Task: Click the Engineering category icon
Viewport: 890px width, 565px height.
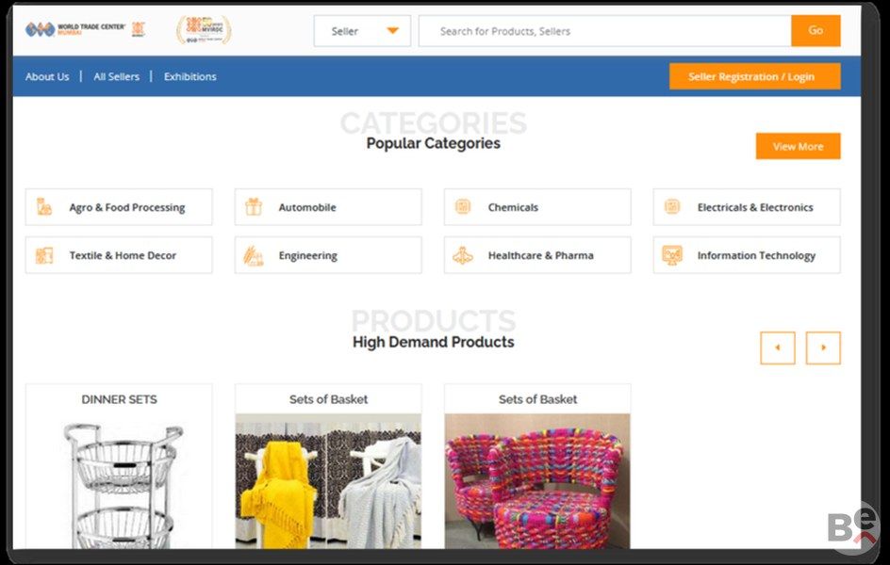Action: click(x=254, y=255)
